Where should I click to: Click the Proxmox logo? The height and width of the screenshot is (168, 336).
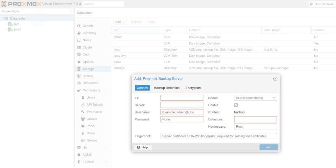click(21, 4)
